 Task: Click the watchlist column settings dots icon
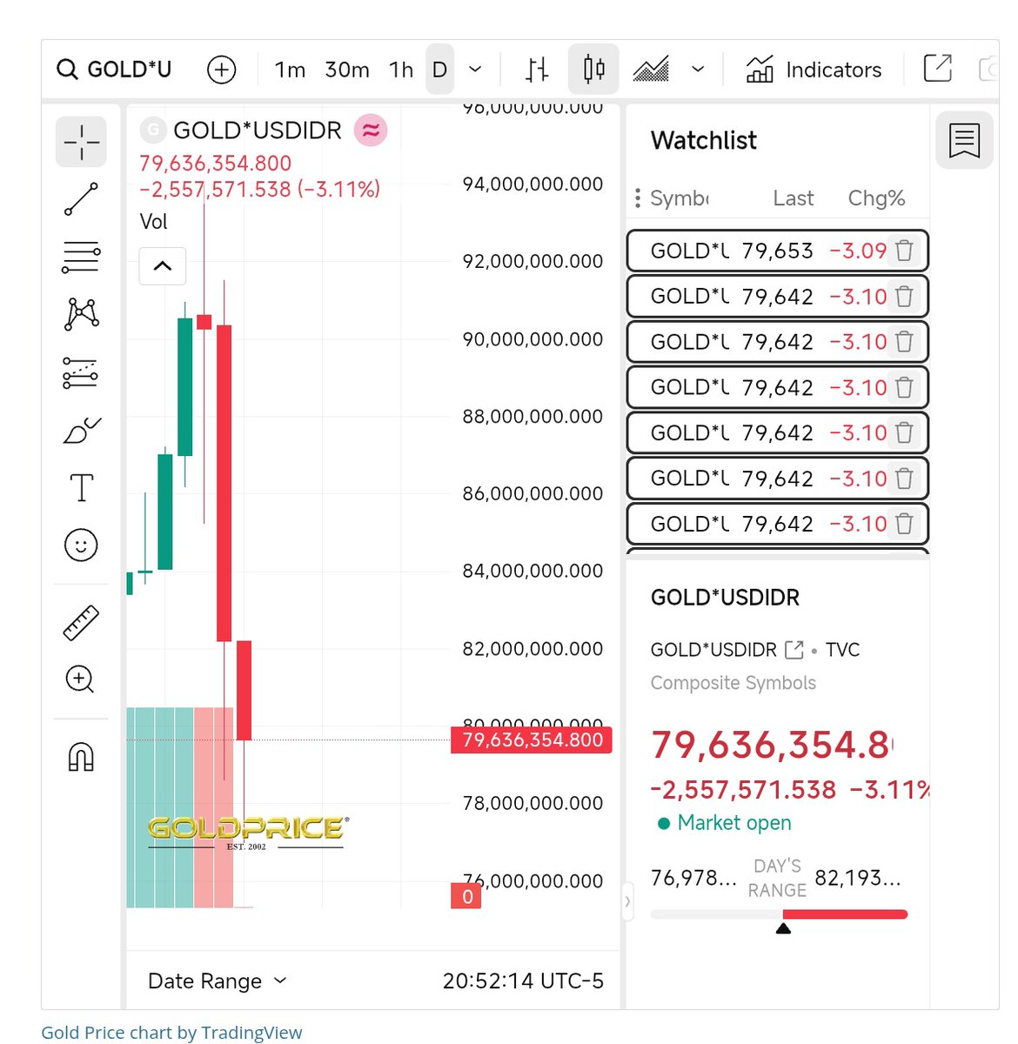tap(638, 198)
